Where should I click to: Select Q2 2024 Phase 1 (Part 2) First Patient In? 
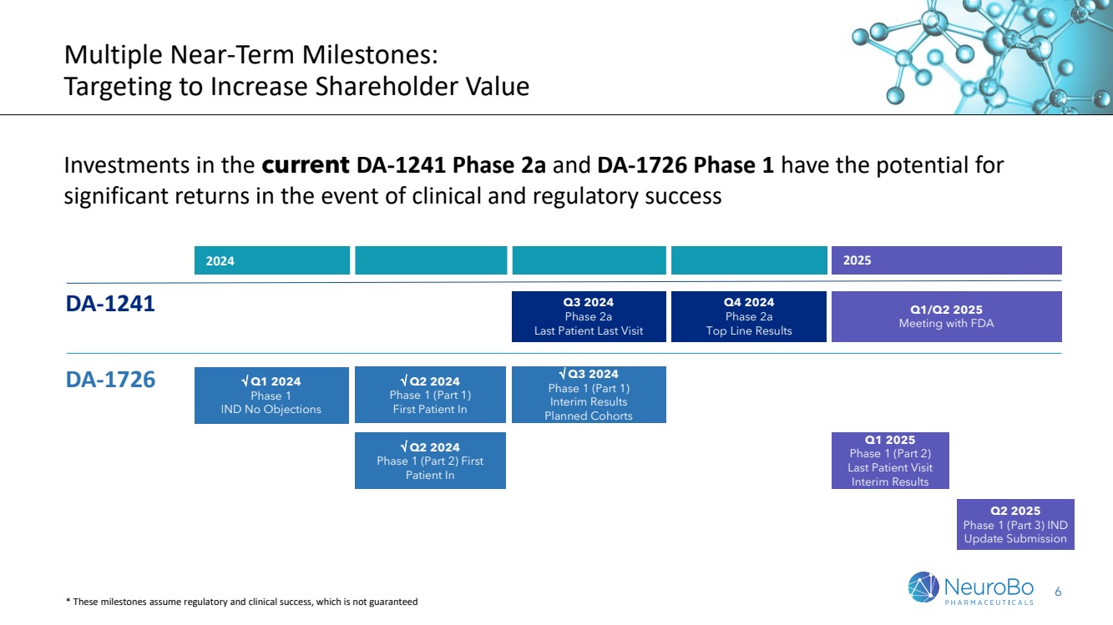click(430, 461)
